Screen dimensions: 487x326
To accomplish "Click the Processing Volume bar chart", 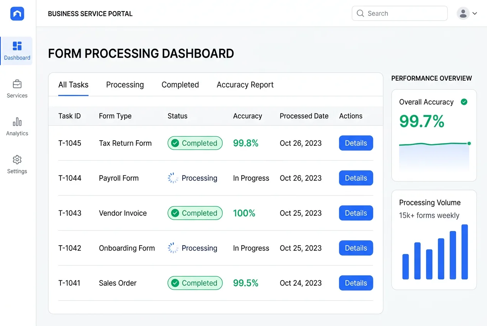I will pos(434,252).
